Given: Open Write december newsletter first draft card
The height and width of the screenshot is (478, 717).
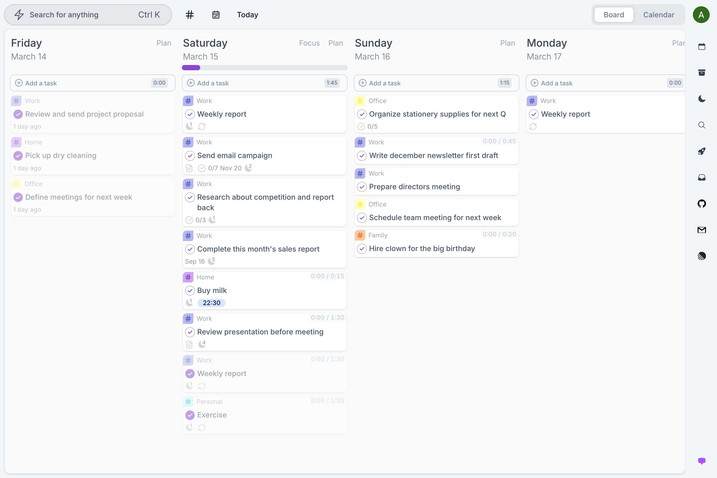Looking at the screenshot, I should pos(437,151).
